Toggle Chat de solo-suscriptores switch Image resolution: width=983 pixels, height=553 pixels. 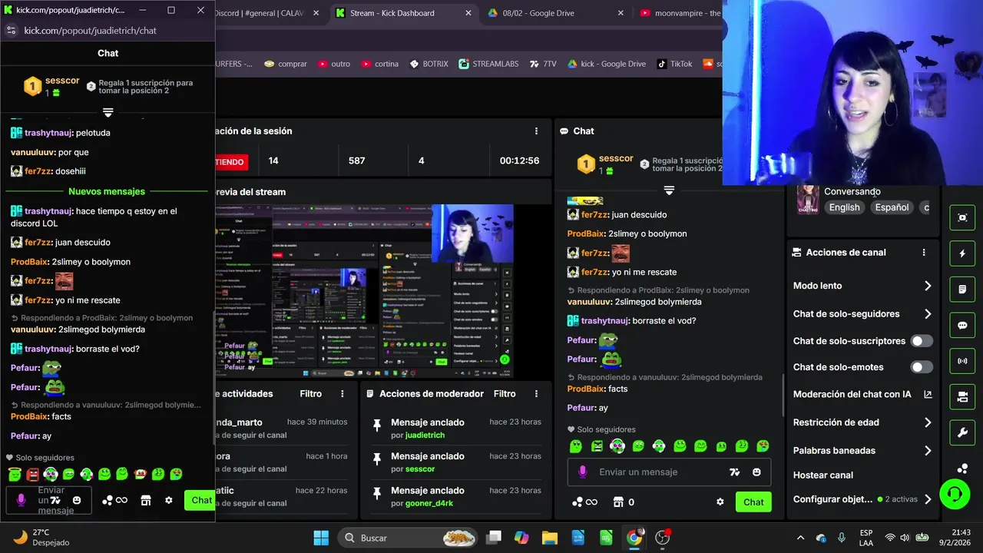922,341
